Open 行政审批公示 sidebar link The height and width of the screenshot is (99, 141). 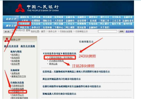[18, 92]
